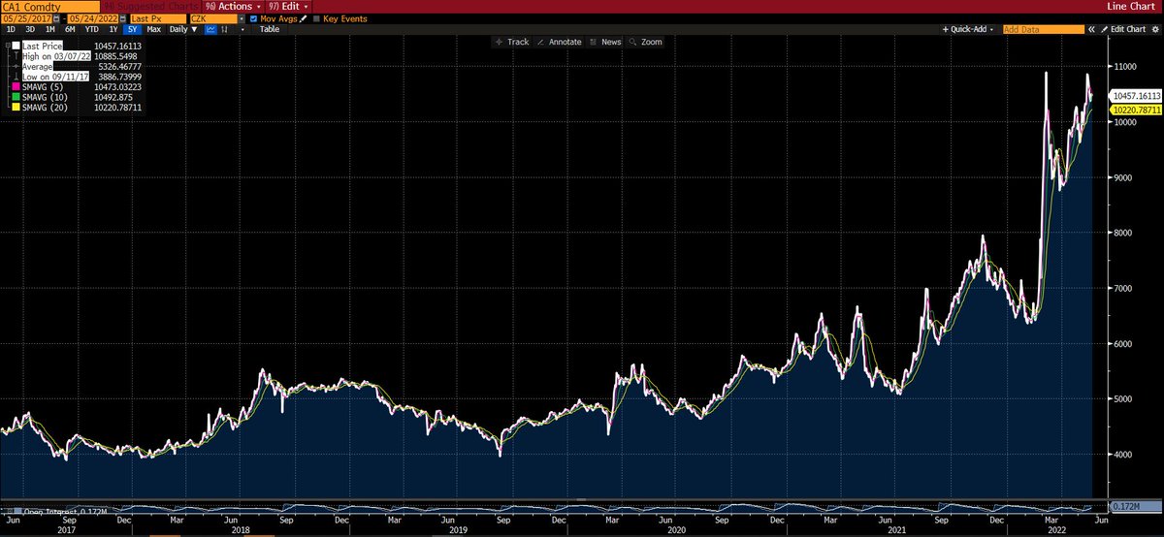Click the Last Price white legend swatch
1164x537 pixels.
[x=16, y=46]
